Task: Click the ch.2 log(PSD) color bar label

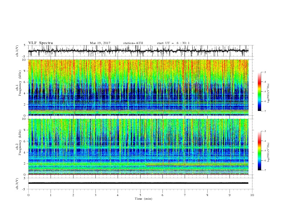Action: tap(269, 152)
